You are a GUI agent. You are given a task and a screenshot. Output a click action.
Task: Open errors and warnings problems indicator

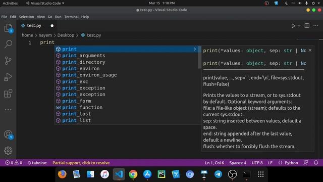click(x=14, y=163)
